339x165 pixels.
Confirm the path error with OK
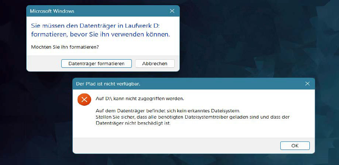pyautogui.click(x=295, y=145)
